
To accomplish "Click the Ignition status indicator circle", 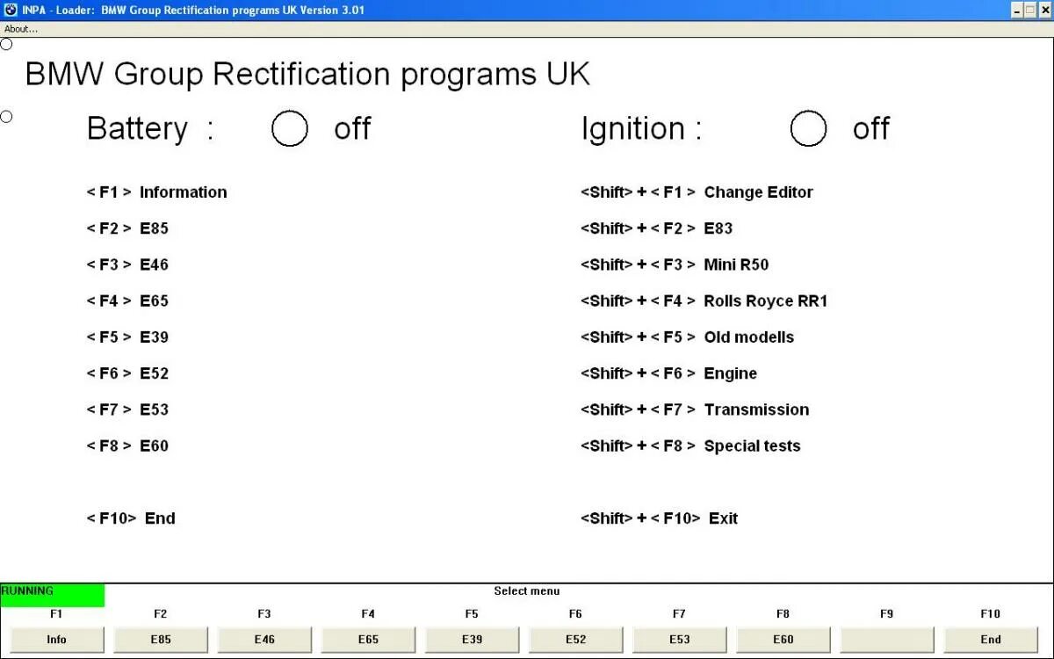I will 808,128.
